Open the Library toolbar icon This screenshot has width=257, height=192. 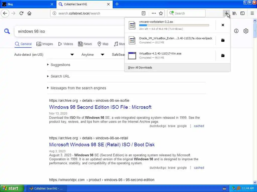tap(234, 13)
